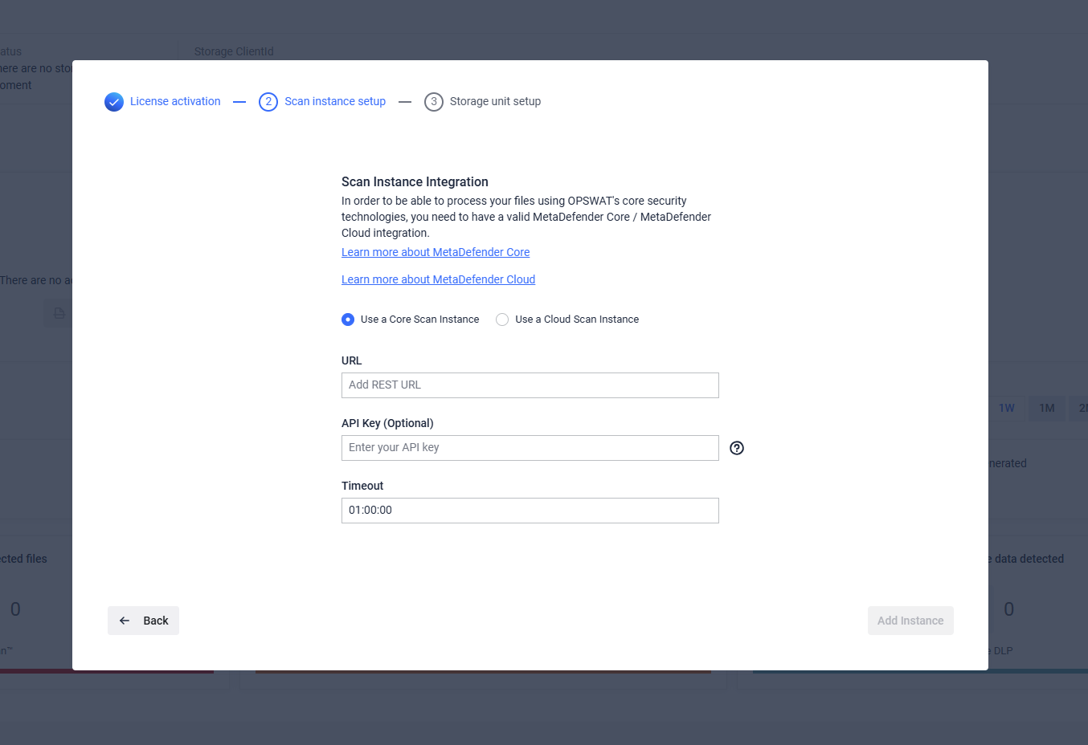Select Use a Core Scan Instance
Image resolution: width=1088 pixels, height=745 pixels.
tap(348, 320)
